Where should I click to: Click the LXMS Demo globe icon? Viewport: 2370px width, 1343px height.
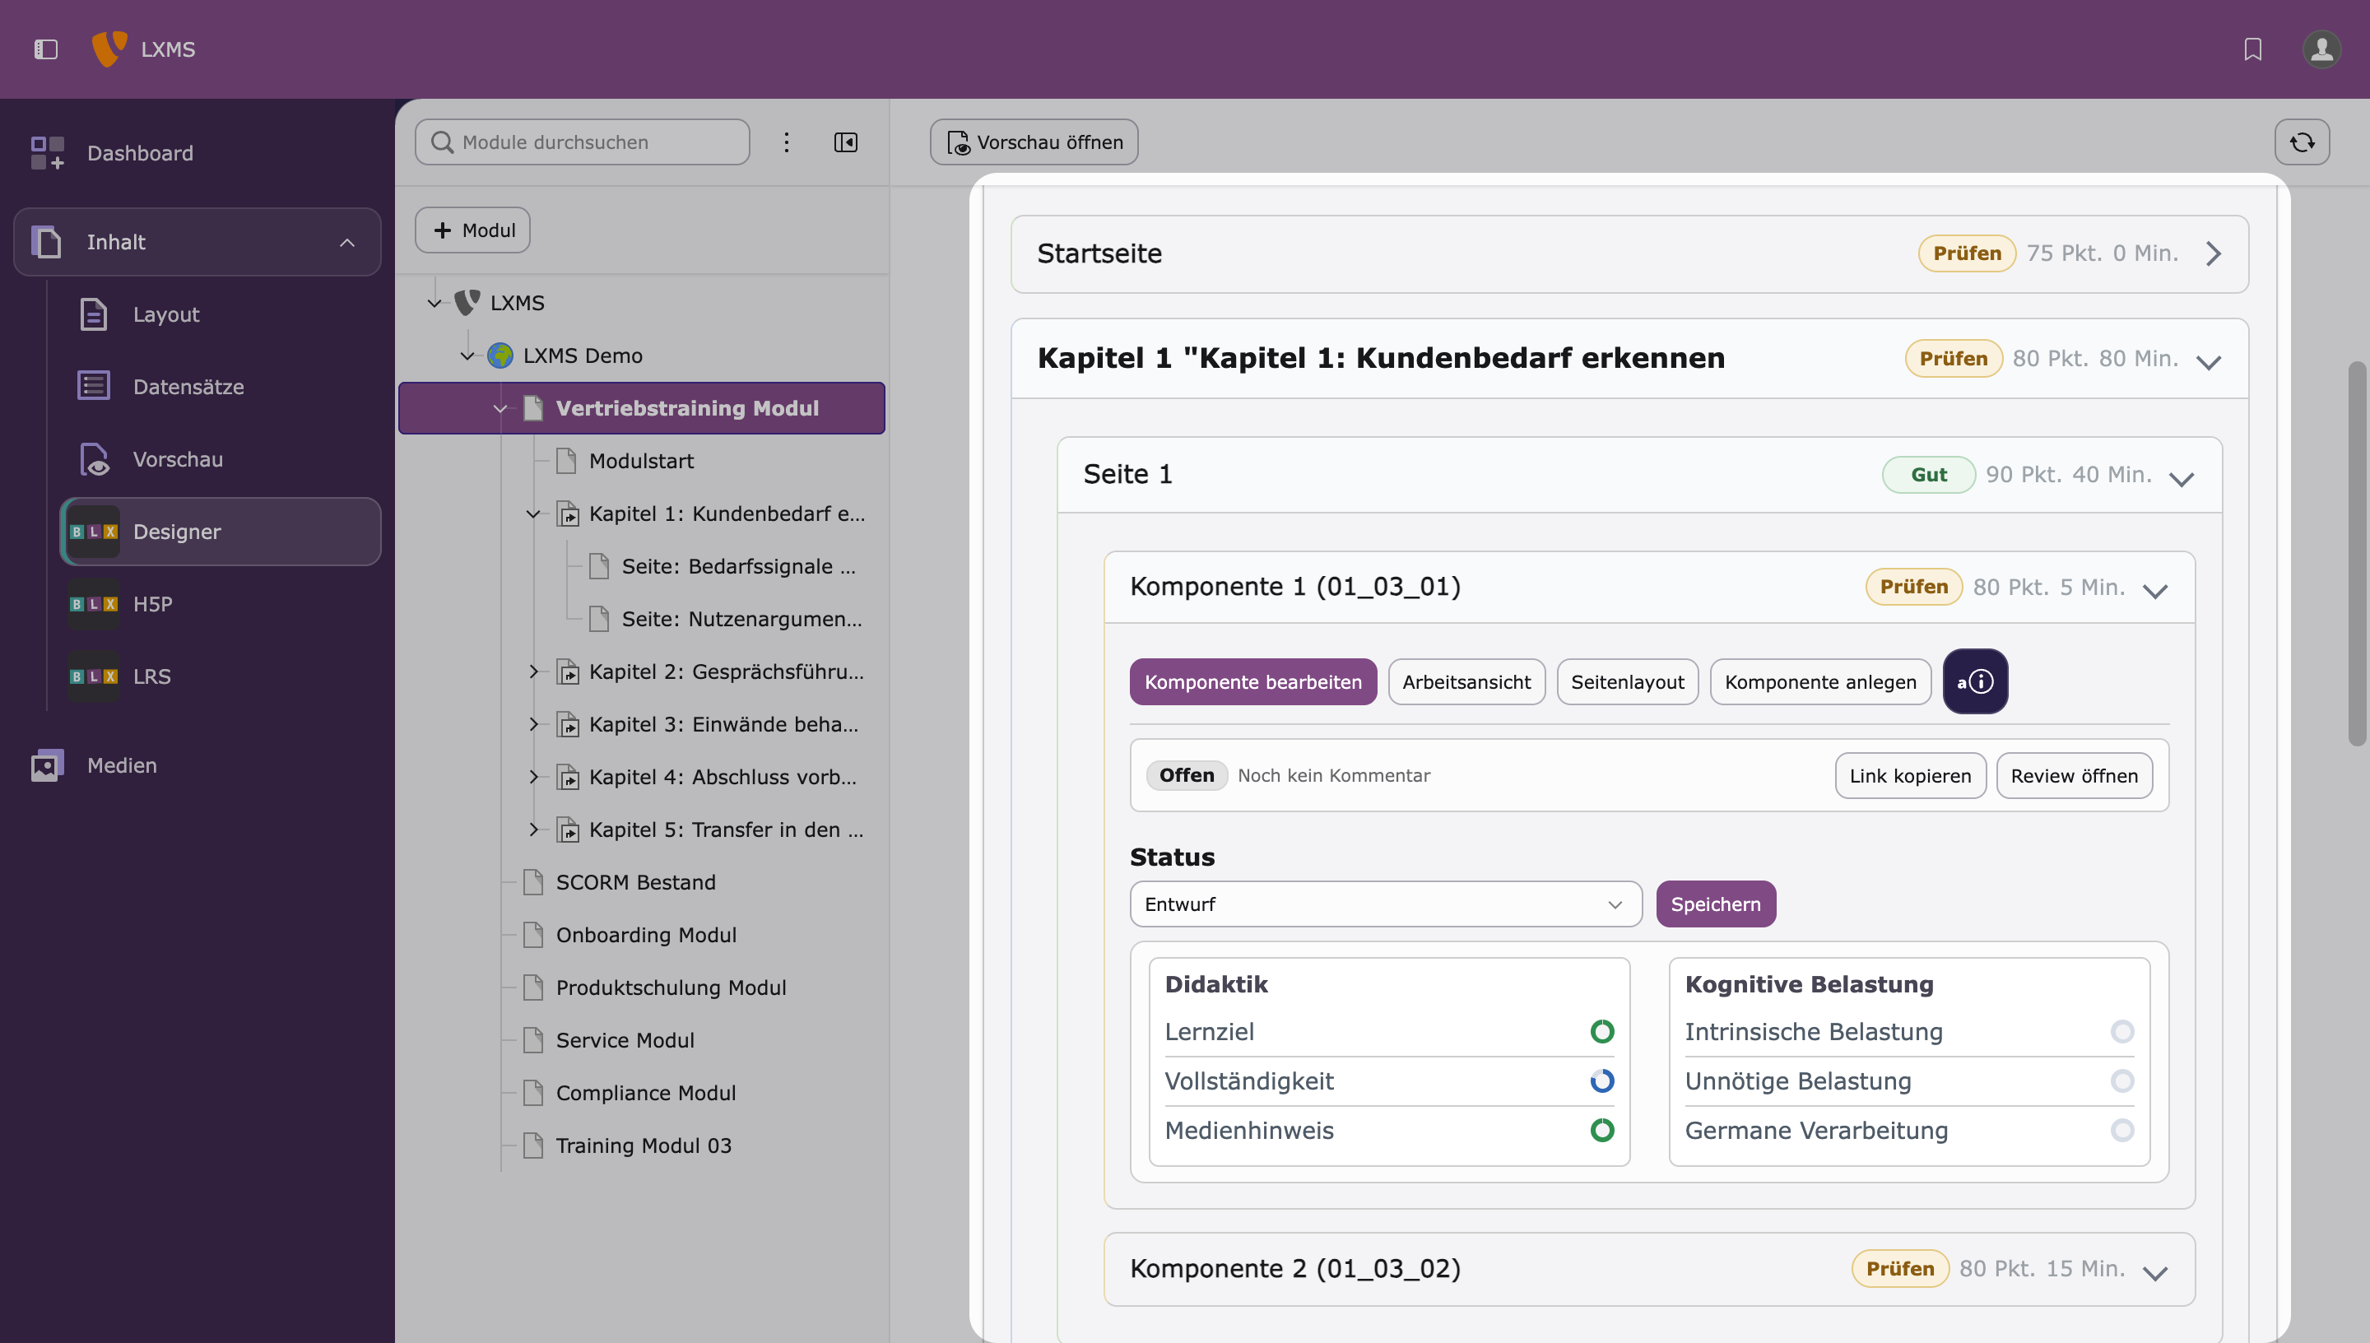[500, 355]
